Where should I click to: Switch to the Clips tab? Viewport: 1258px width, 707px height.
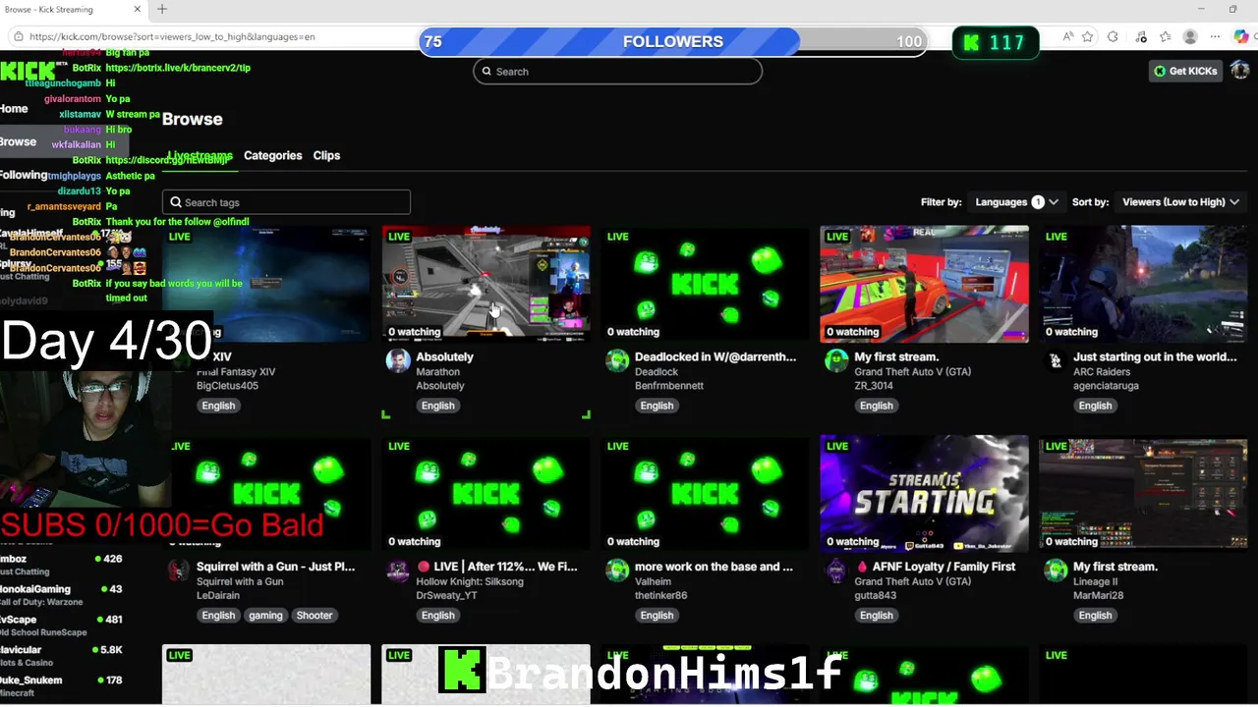pos(326,155)
